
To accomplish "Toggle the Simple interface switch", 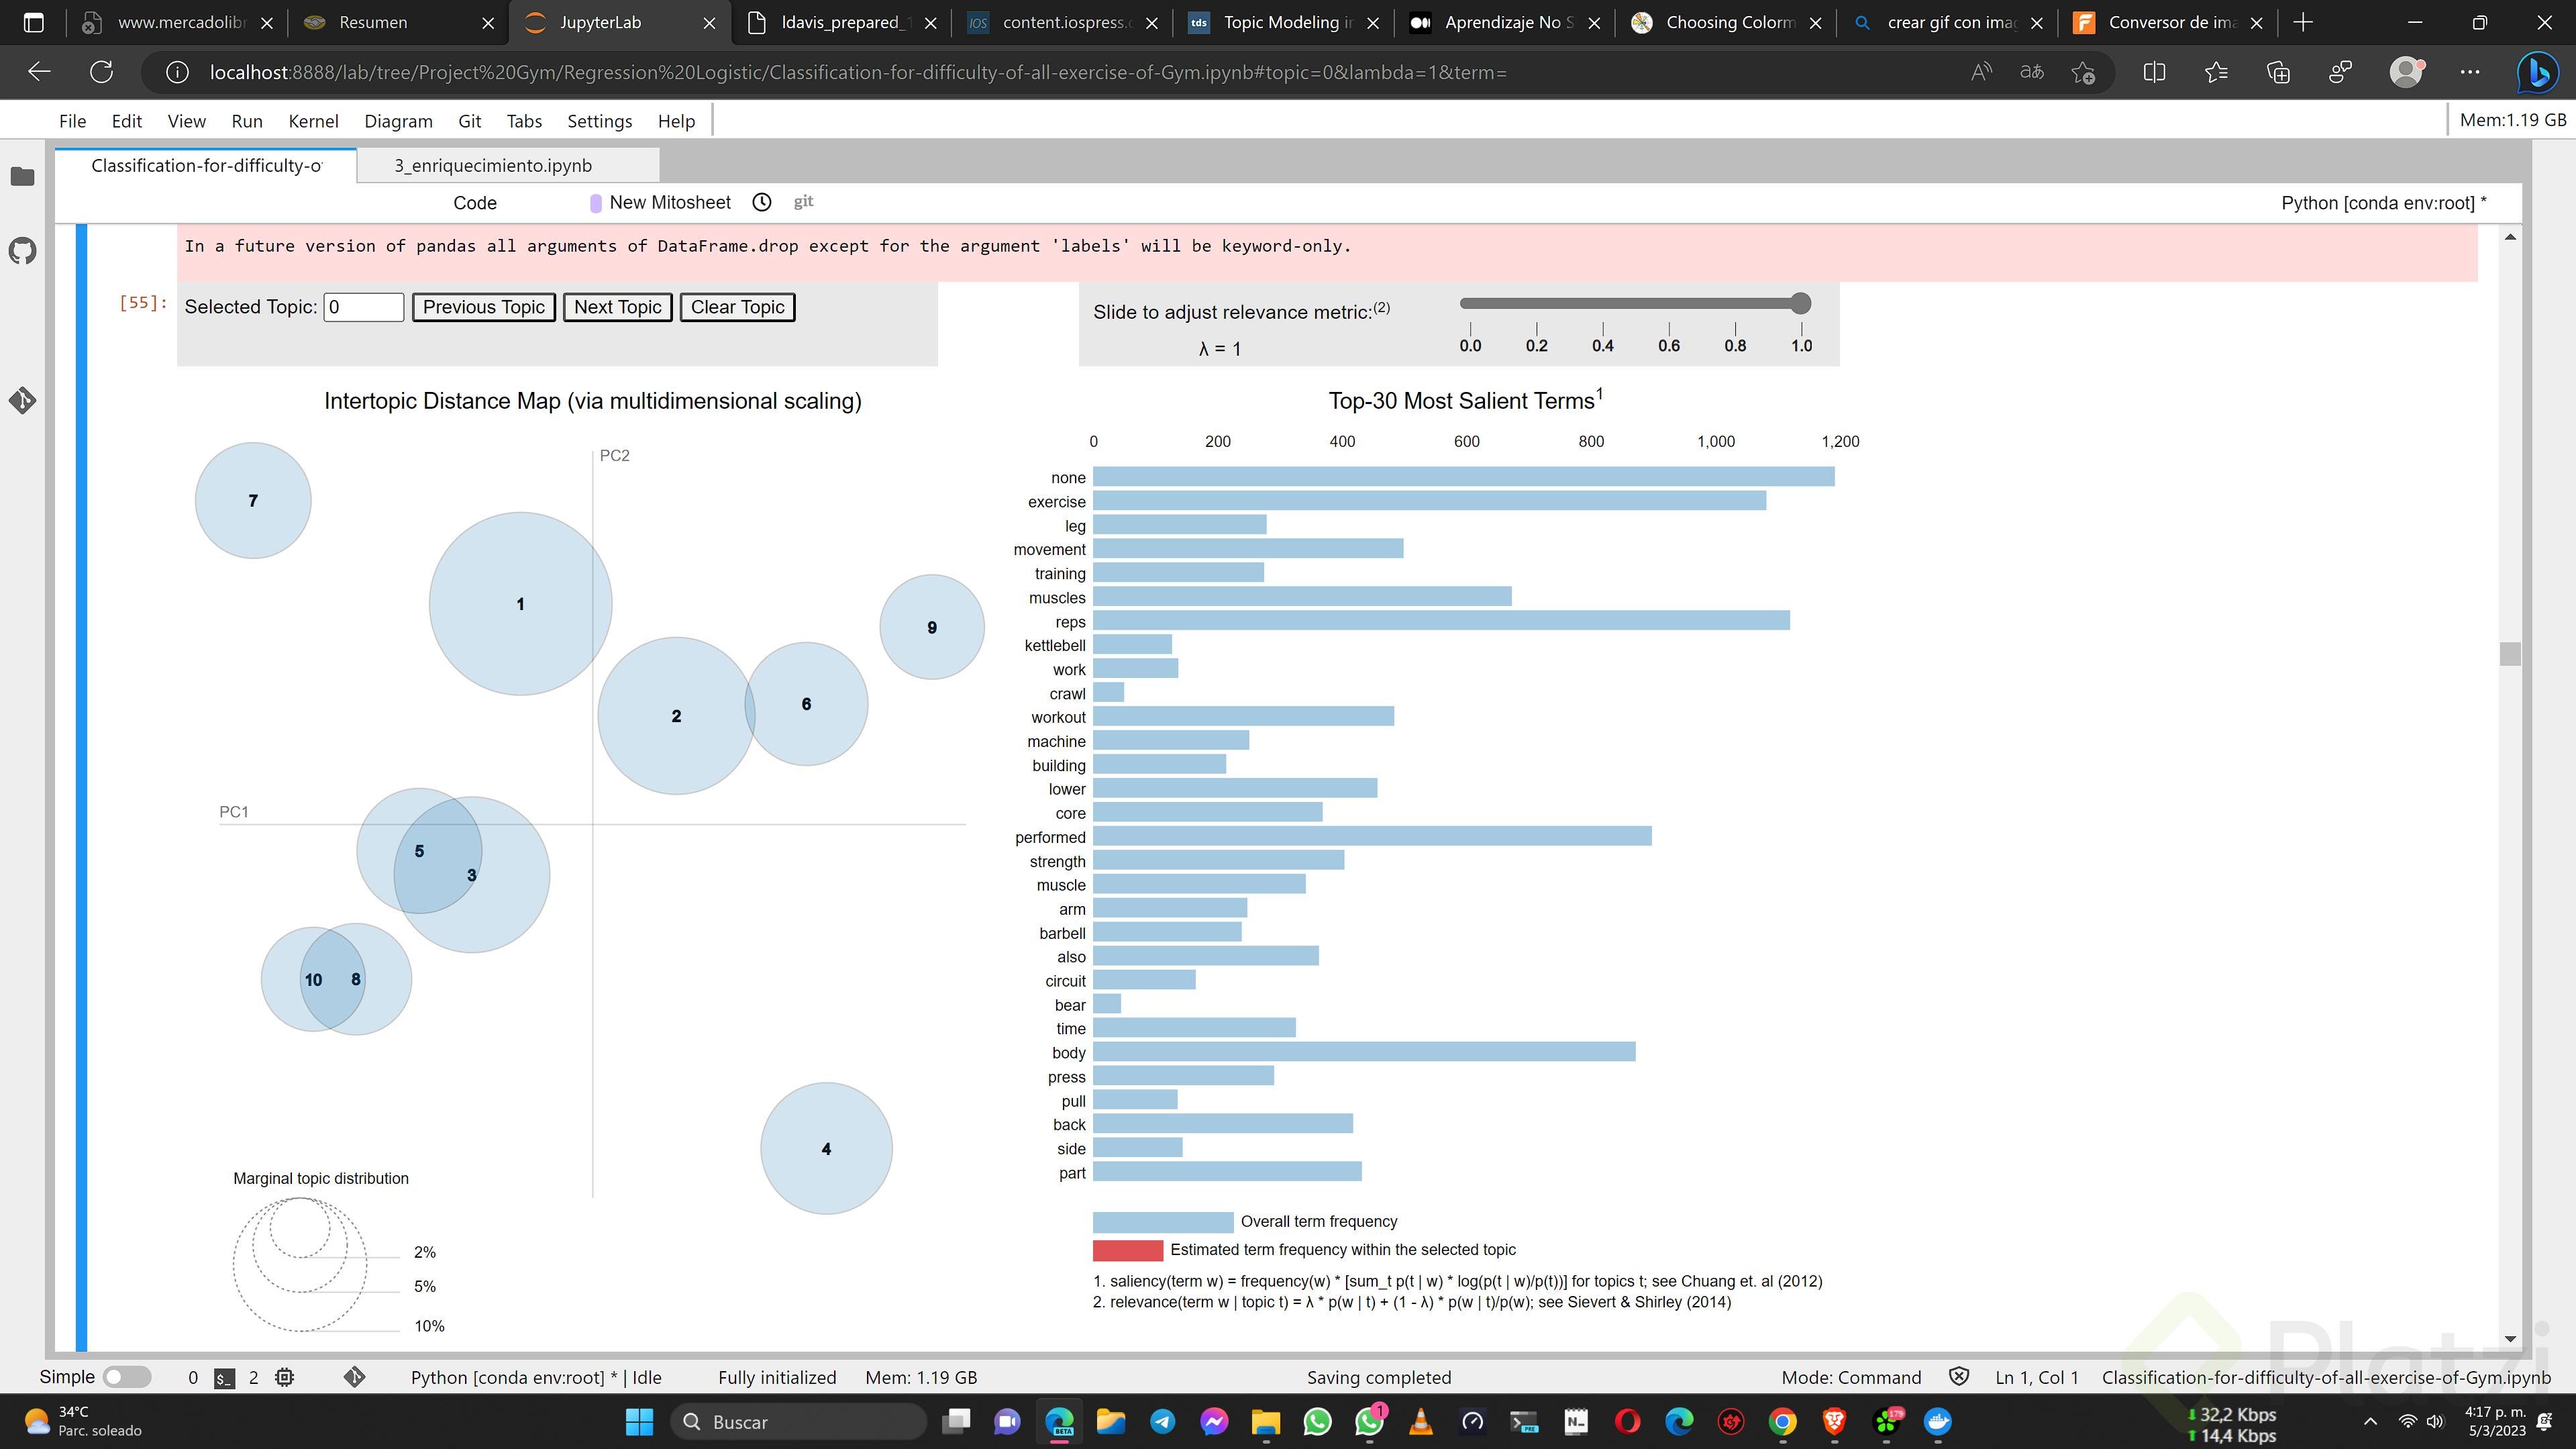I will pos(127,1377).
